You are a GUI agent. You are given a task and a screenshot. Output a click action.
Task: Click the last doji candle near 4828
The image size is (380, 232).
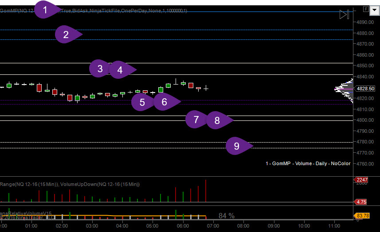pyautogui.click(x=206, y=88)
